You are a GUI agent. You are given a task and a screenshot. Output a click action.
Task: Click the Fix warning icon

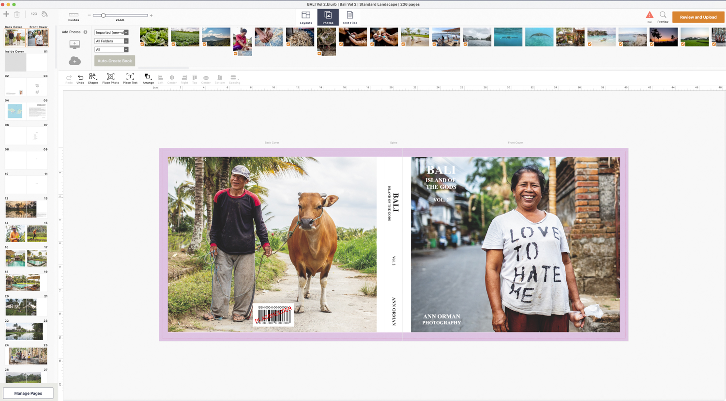pos(650,16)
